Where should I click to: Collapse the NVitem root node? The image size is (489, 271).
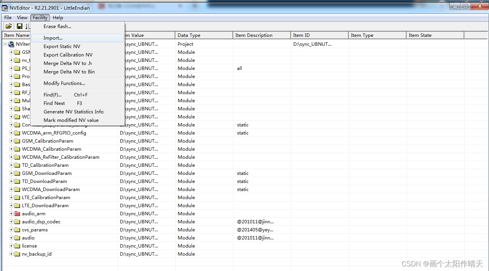pyautogui.click(x=5, y=44)
